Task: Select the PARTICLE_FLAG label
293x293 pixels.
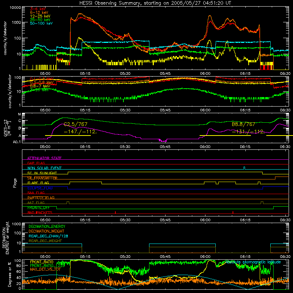Action: pyautogui.click(x=41, y=197)
